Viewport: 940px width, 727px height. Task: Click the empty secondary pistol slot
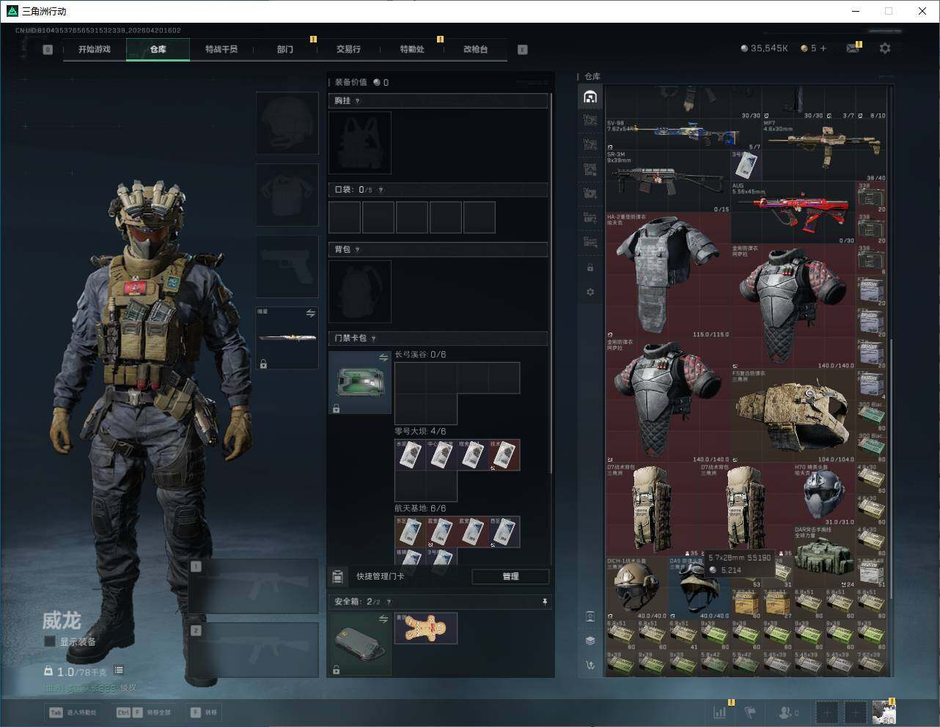[287, 267]
